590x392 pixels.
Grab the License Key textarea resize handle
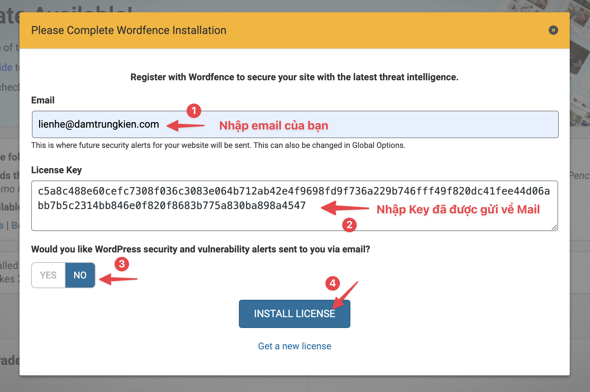click(554, 227)
